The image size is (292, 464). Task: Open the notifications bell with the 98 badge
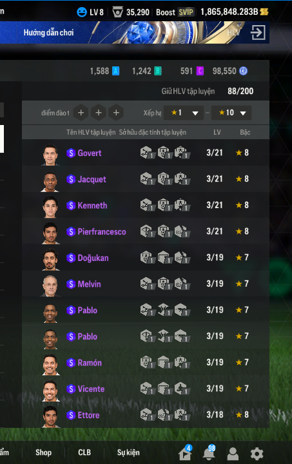coord(209,453)
